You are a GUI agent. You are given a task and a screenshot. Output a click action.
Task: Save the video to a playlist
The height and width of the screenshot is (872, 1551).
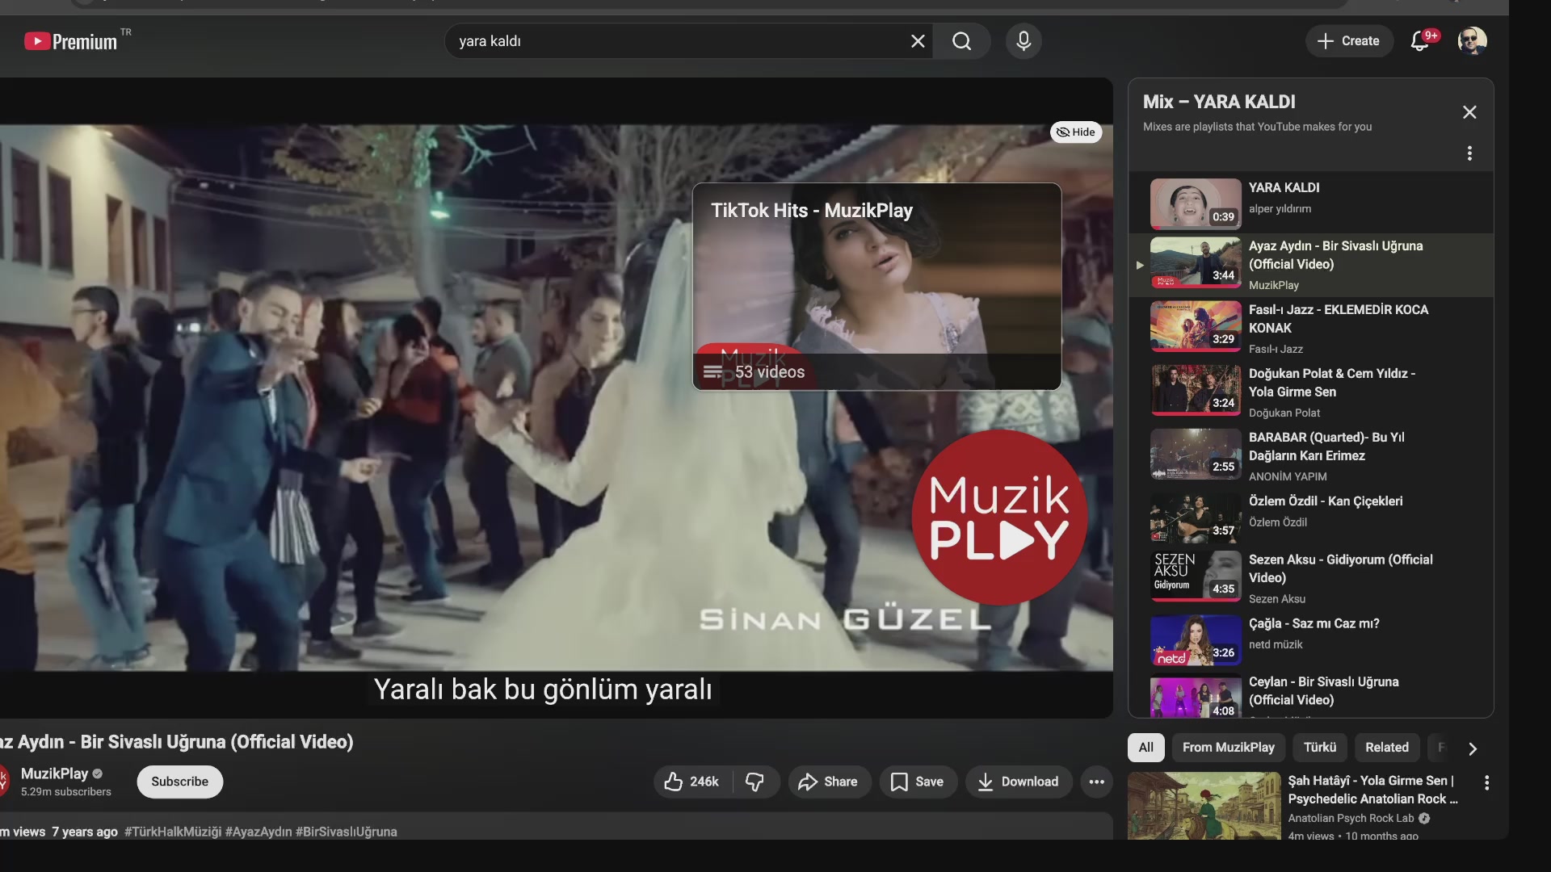[x=918, y=782]
